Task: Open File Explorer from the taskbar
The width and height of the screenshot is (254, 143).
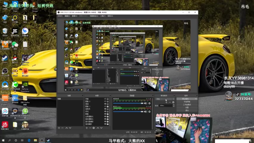Action: [x=36, y=140]
